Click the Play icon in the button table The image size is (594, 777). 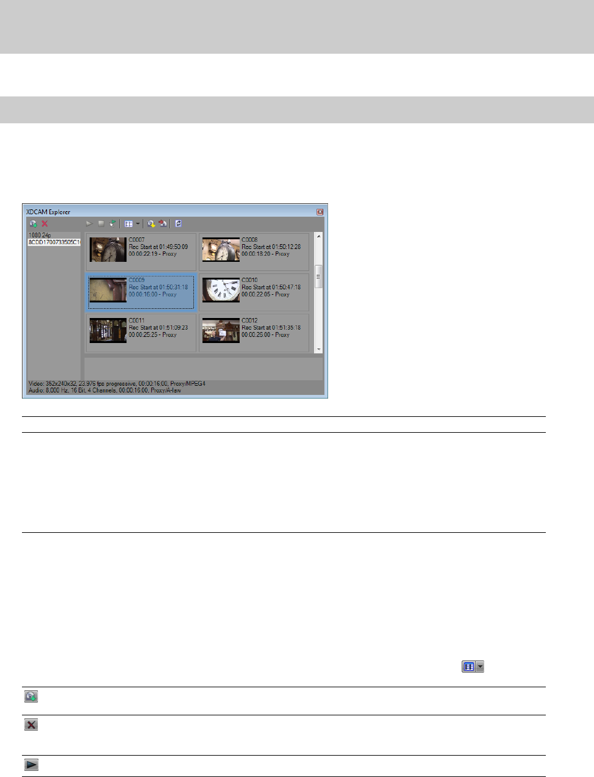point(31,765)
